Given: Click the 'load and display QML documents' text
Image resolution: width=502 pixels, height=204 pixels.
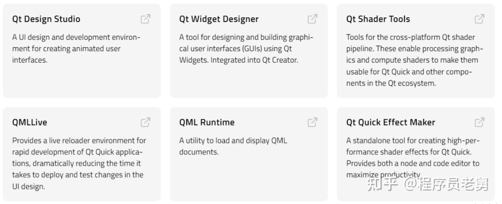Looking at the screenshot, I should tap(233, 146).
